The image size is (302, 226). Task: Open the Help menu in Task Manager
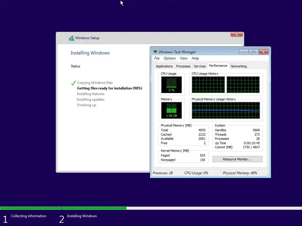(195, 58)
